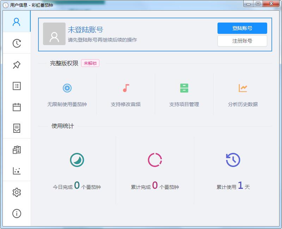Select the inbox archive sidebar icon
Screen dimensions: 282x229
17,128
